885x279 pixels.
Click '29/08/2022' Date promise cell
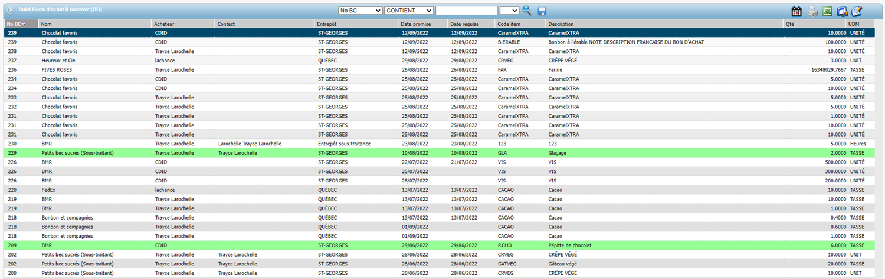[416, 61]
